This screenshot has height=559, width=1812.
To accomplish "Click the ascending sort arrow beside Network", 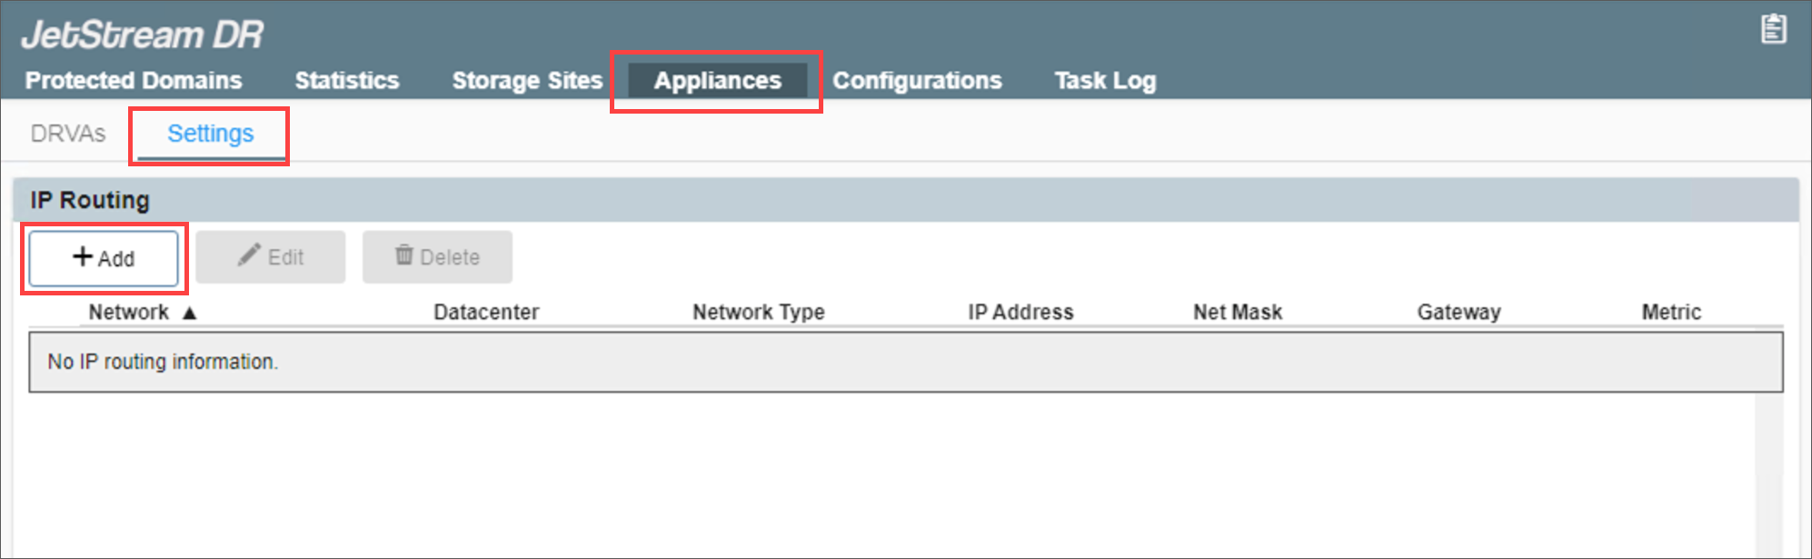I will click(189, 313).
